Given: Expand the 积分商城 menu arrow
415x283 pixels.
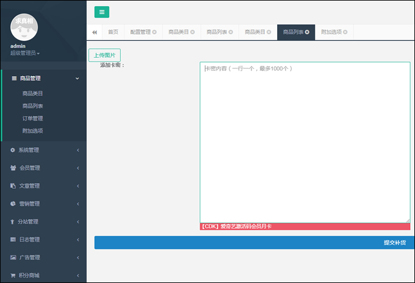Looking at the screenshot, I should point(78,276).
